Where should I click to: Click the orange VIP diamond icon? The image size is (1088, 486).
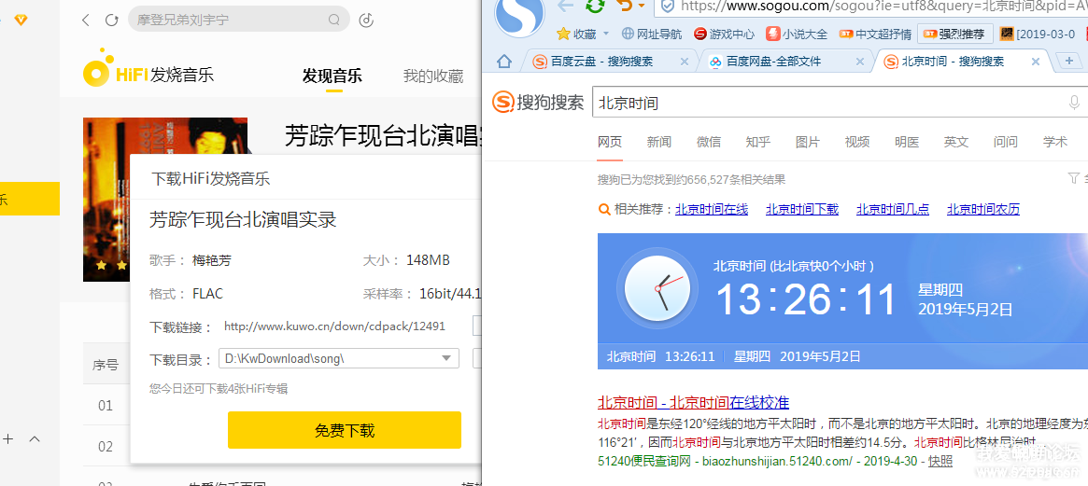click(x=21, y=20)
